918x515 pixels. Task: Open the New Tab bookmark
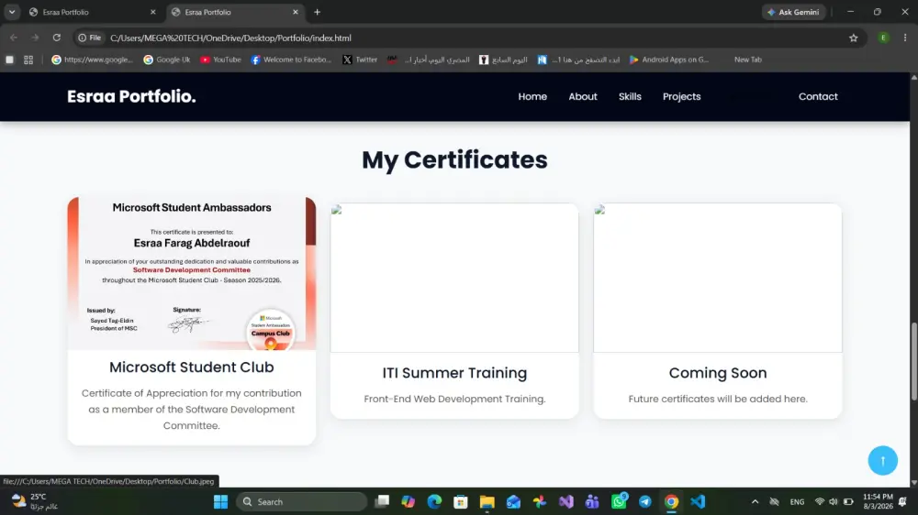[x=747, y=60]
